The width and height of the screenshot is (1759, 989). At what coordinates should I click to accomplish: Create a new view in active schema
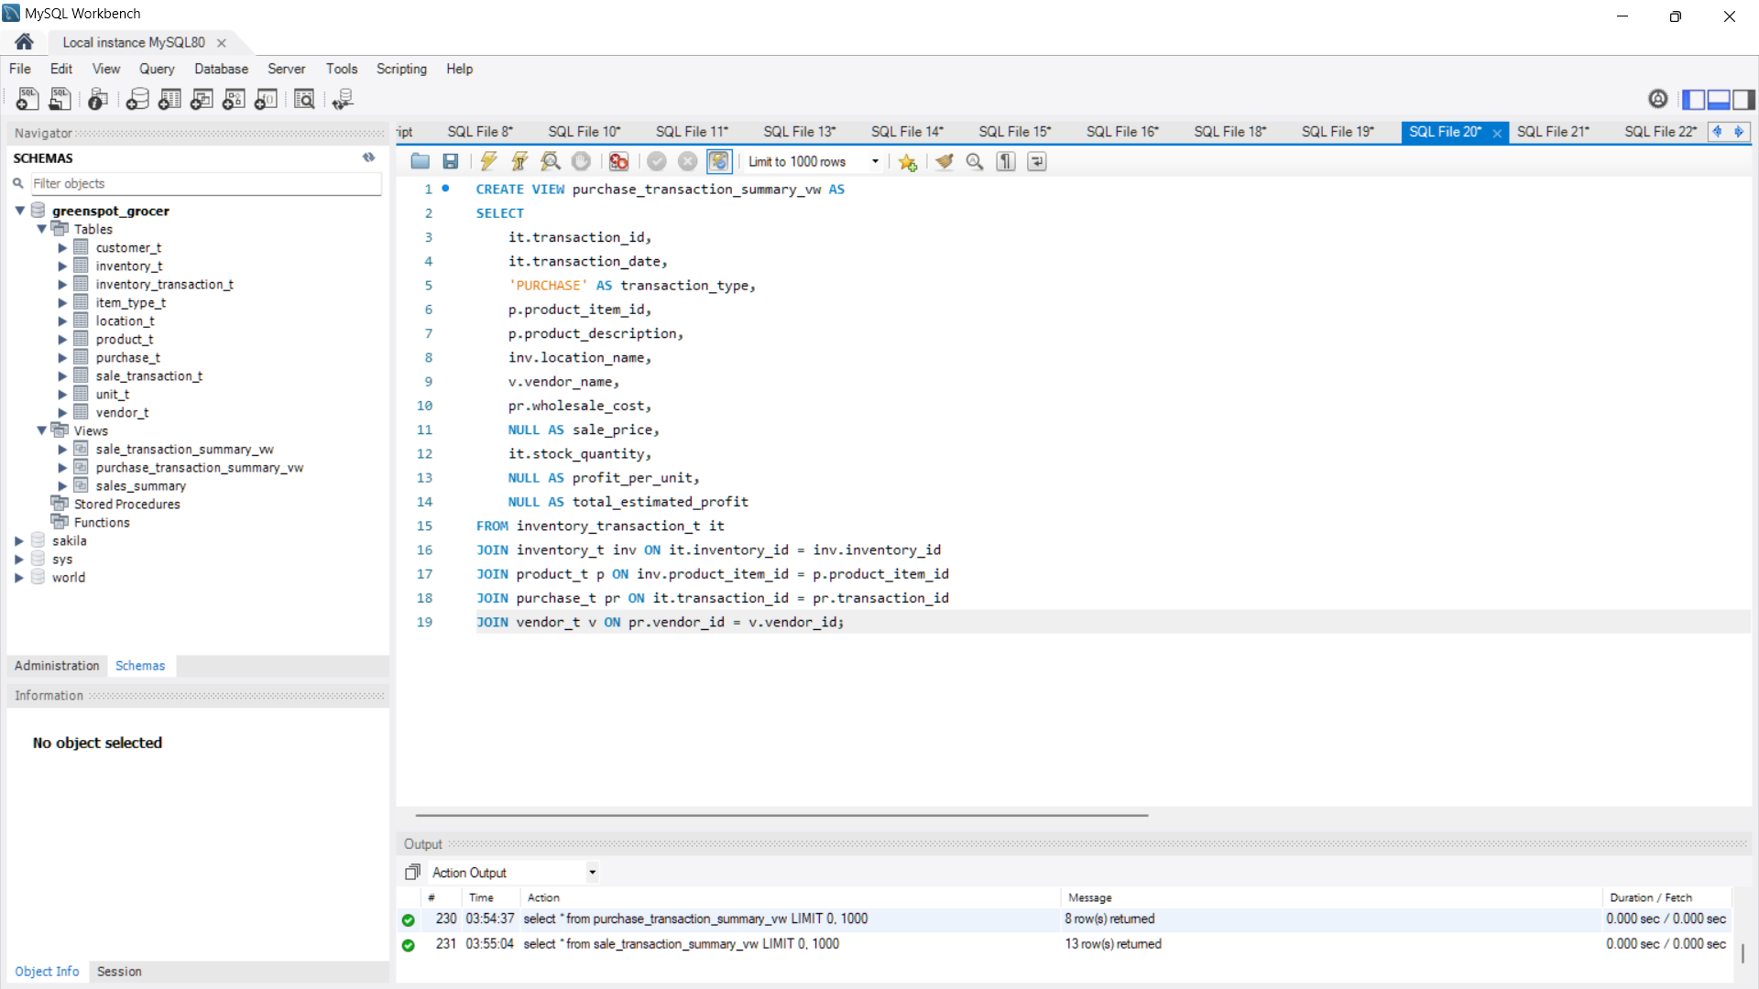coord(202,99)
